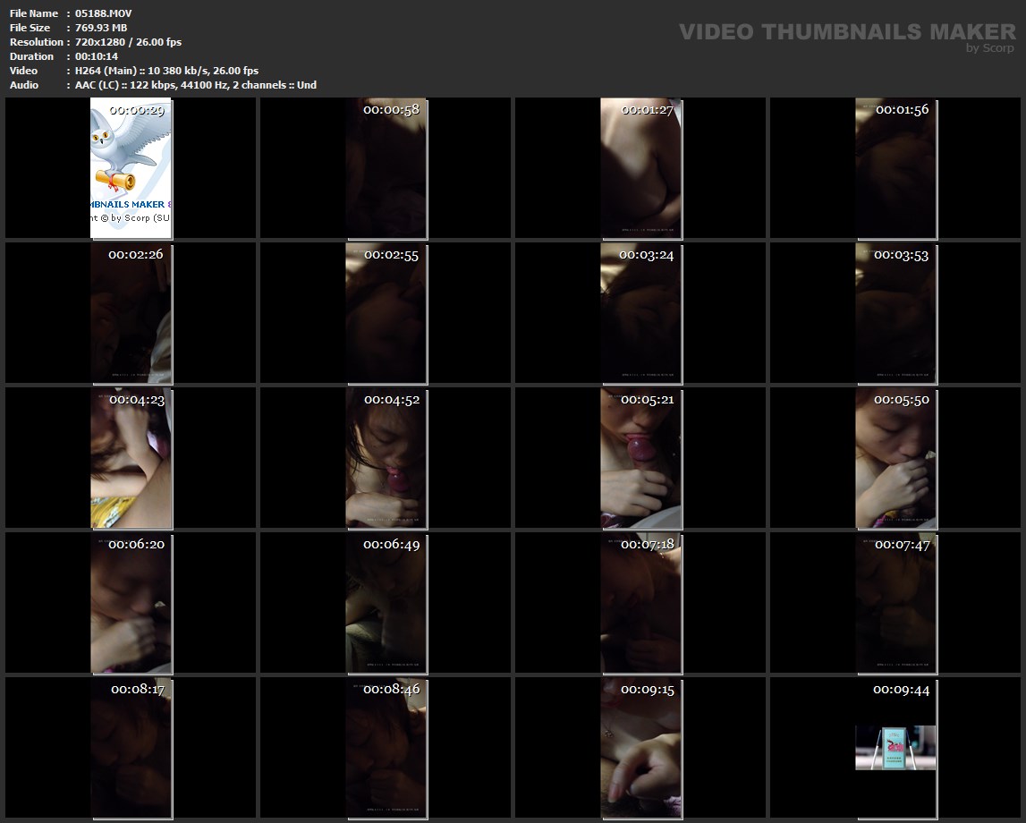Select the thumbnail stamped 00:07:47

(x=895, y=603)
